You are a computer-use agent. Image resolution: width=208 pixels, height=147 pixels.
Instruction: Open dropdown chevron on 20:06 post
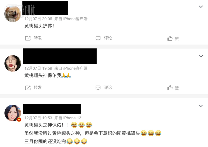coord(201,6)
